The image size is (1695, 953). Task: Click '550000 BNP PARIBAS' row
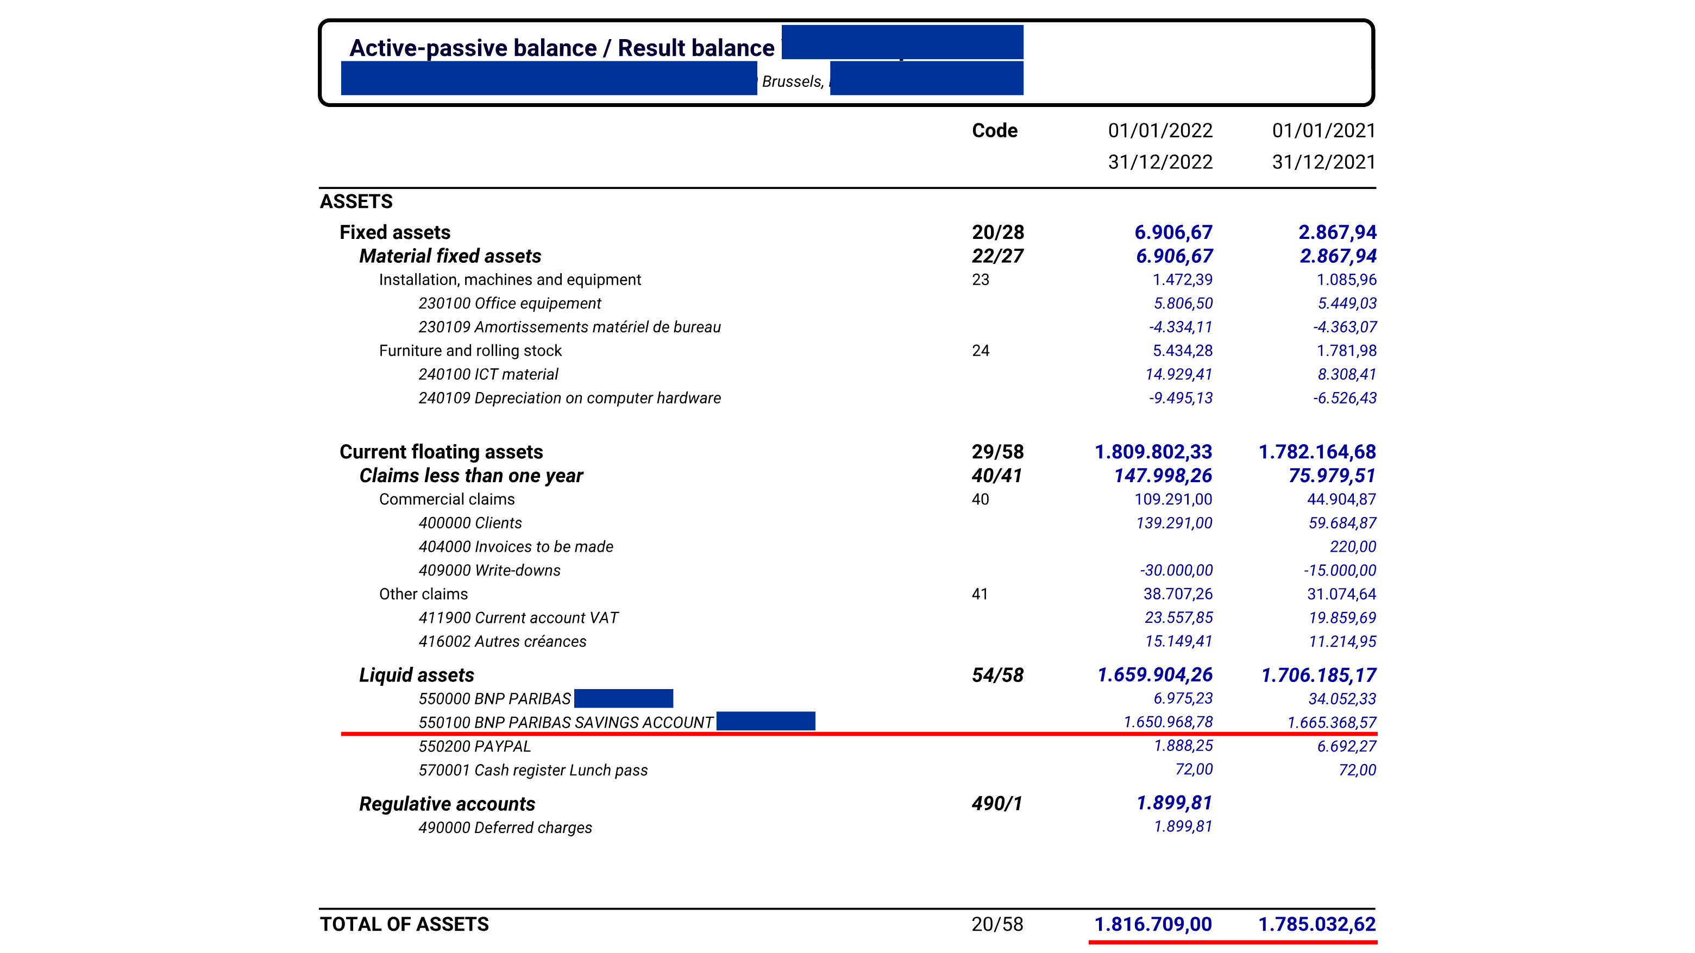pos(495,698)
